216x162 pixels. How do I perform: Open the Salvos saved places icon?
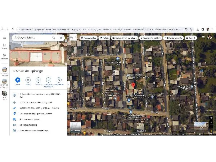4,46
